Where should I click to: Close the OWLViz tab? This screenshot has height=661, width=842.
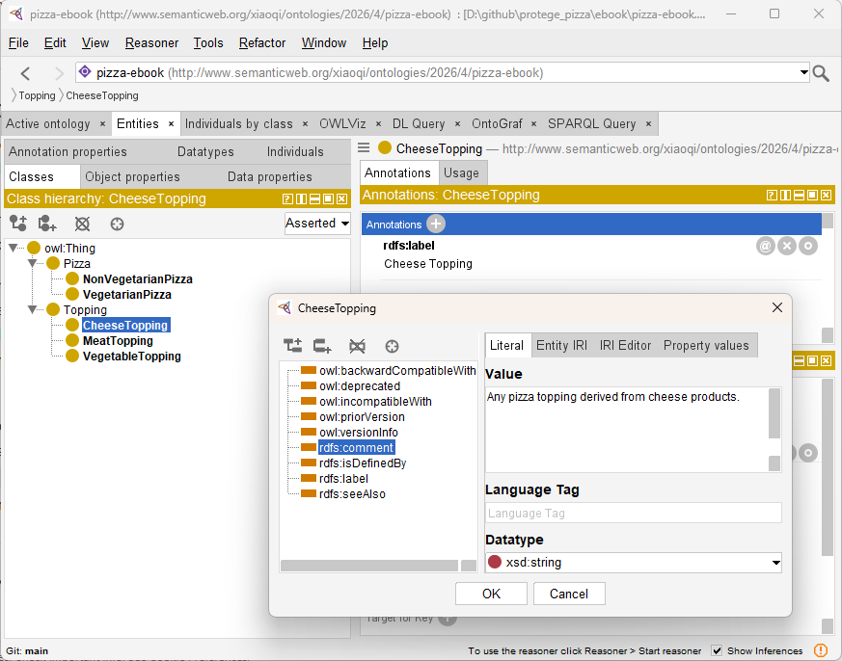pos(378,124)
